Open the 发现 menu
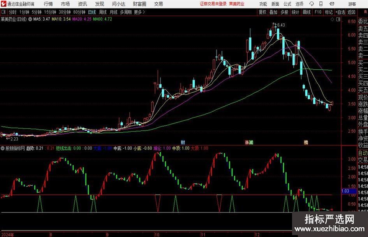The image size is (368, 237). pos(100,4)
